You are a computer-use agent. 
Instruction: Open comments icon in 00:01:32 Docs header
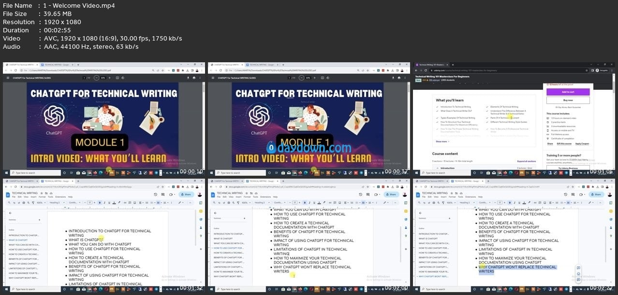(x=163, y=195)
